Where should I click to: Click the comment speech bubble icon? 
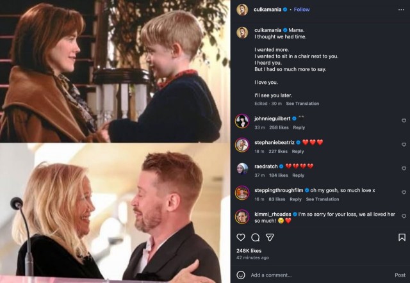tap(255, 237)
